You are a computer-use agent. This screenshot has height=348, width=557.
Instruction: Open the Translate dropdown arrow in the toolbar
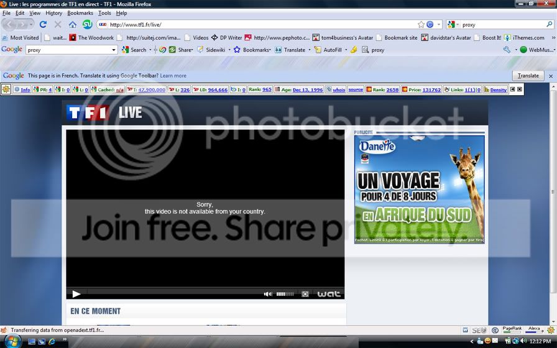(x=310, y=50)
